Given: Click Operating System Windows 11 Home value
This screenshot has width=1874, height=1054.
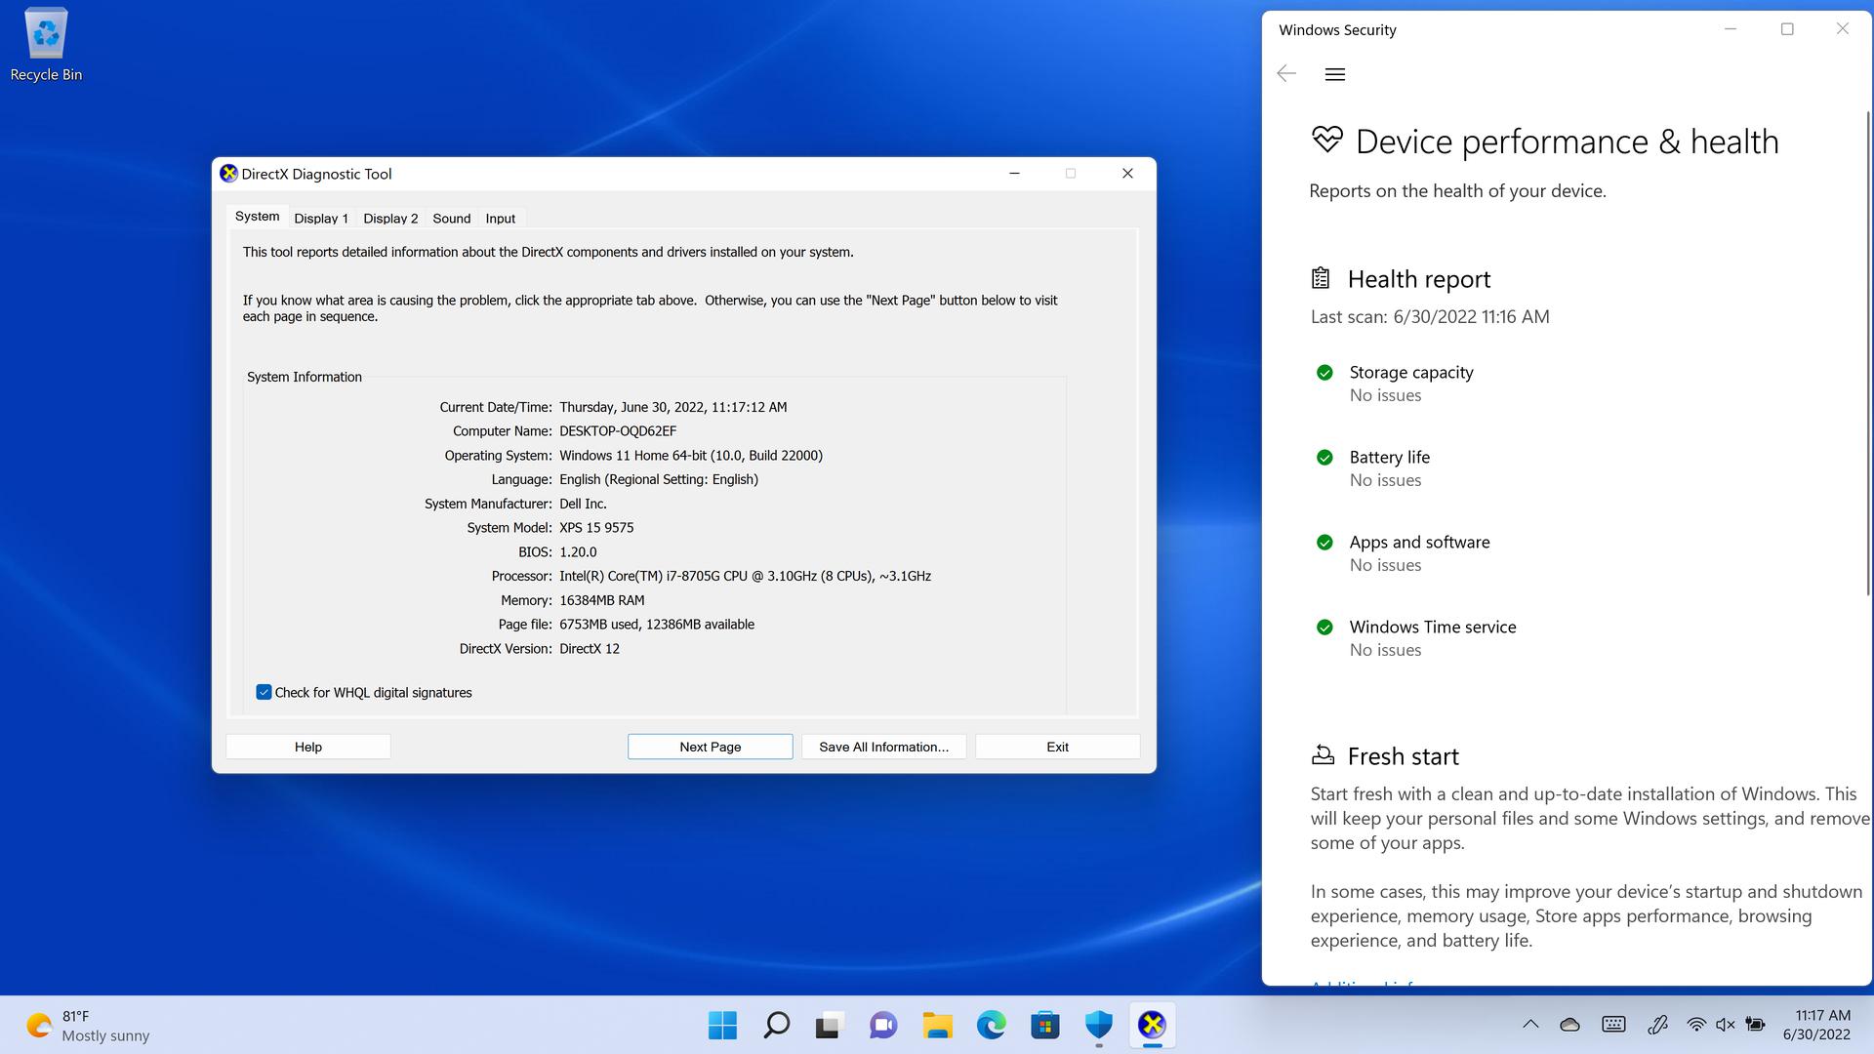Looking at the screenshot, I should pyautogui.click(x=691, y=456).
